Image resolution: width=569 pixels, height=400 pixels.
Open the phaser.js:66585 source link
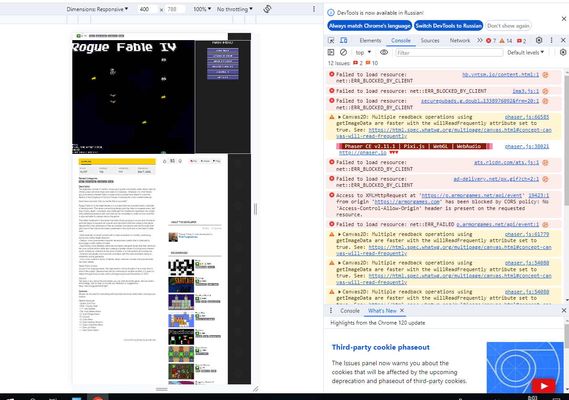click(527, 117)
